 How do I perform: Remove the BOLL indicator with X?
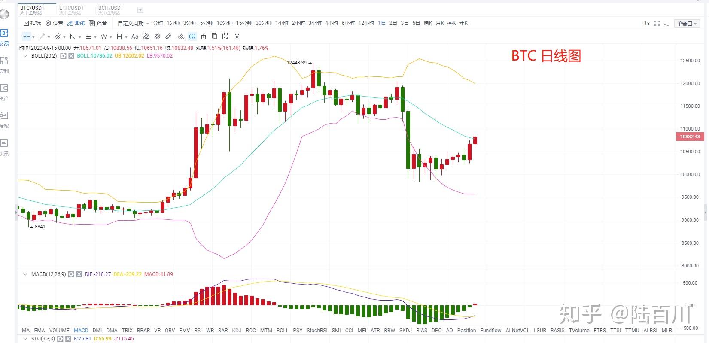pyautogui.click(x=71, y=56)
